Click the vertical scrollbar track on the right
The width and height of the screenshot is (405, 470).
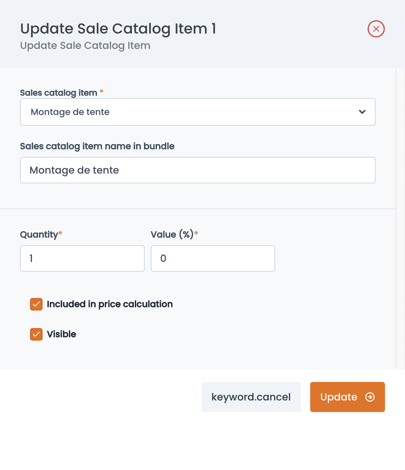(x=400, y=218)
